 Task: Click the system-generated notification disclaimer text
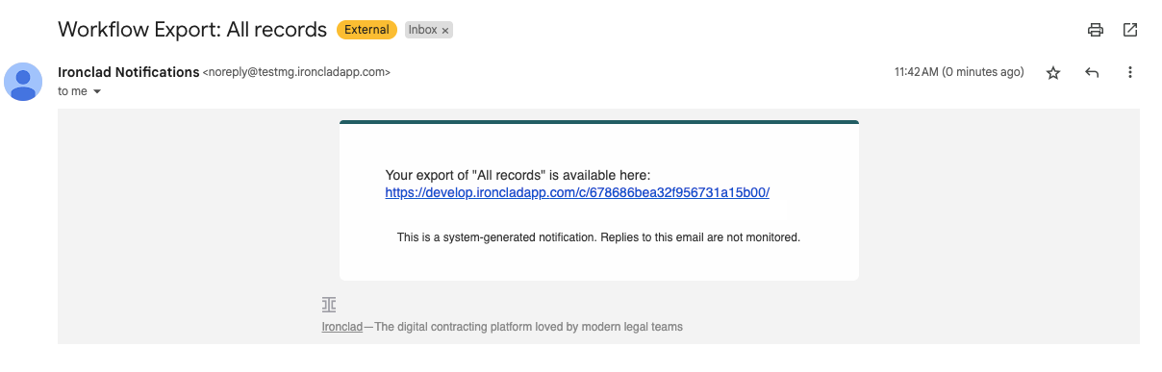(x=598, y=236)
